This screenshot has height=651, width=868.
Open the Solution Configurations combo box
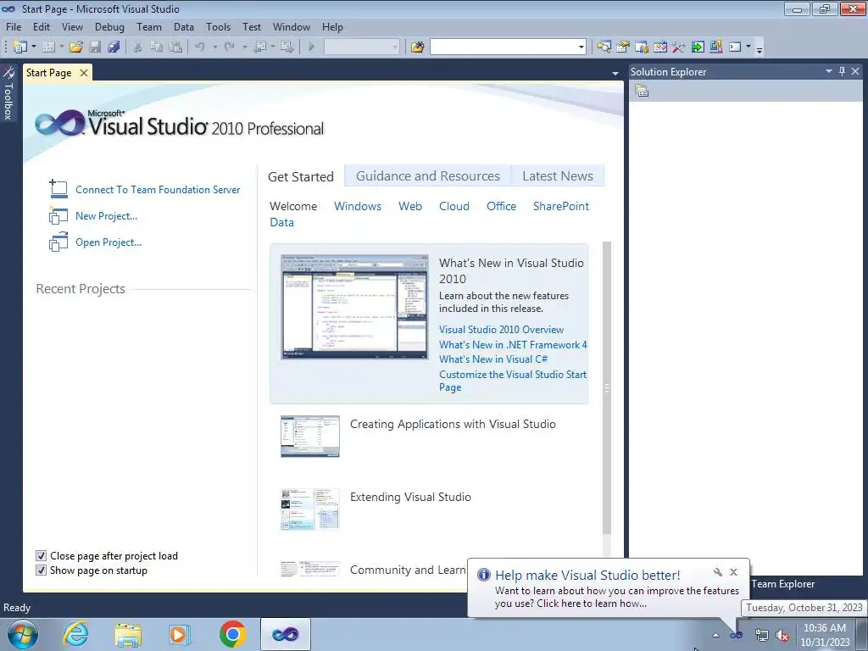click(361, 47)
